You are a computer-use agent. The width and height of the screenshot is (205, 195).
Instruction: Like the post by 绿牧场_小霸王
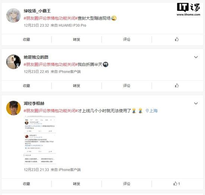(177, 39)
